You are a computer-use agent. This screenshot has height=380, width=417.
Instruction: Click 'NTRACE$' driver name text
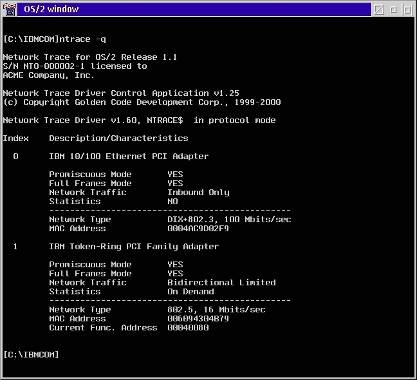pyautogui.click(x=165, y=120)
